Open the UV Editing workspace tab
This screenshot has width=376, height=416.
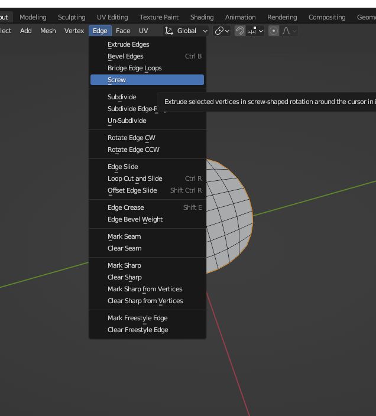[112, 17]
